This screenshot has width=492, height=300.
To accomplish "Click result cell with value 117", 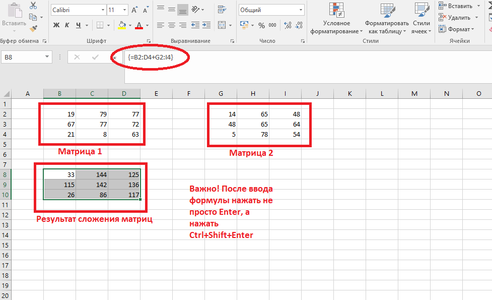I will tap(124, 195).
